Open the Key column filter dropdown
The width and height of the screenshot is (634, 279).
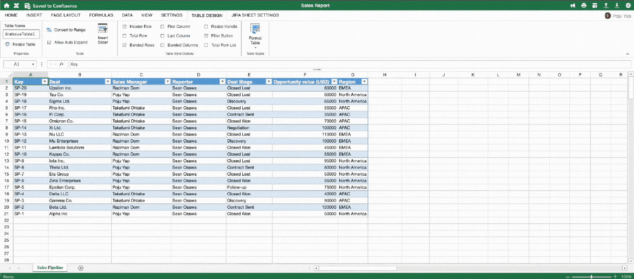44,82
